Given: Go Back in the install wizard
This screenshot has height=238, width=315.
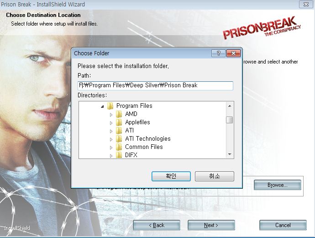Looking at the screenshot, I should coord(157,225).
